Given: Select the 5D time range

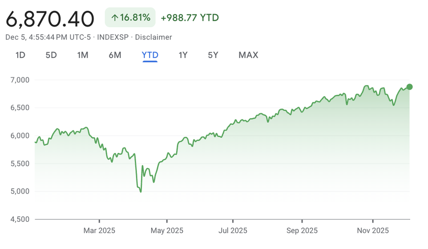Looking at the screenshot, I should tap(51, 55).
